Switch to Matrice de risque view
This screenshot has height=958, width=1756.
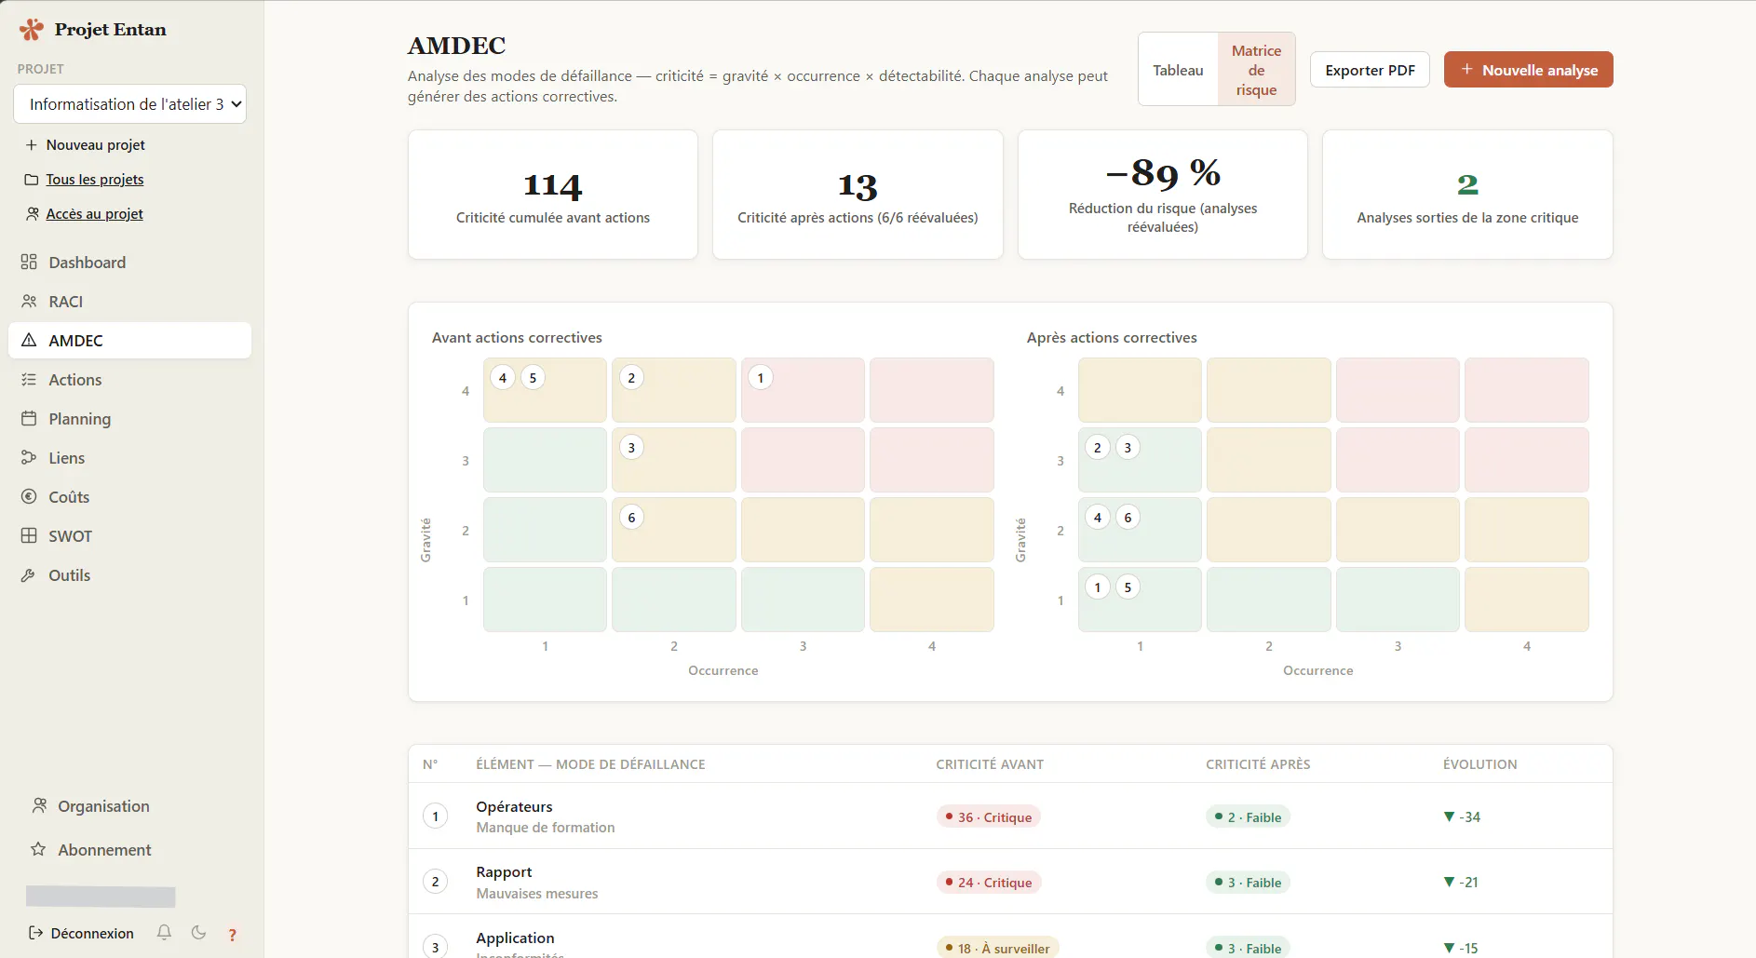point(1256,70)
